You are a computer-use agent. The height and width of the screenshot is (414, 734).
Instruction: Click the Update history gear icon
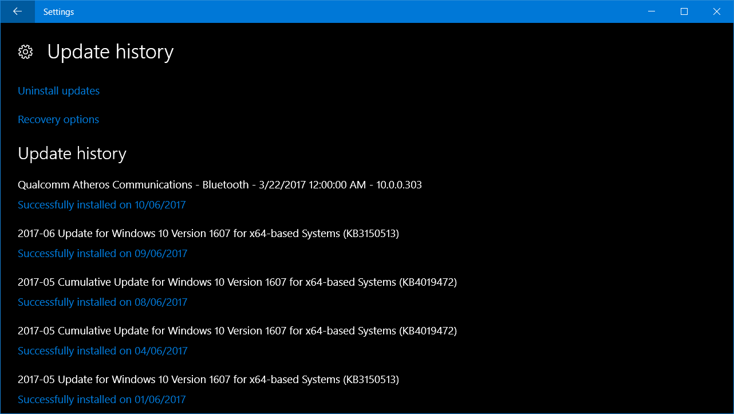26,52
